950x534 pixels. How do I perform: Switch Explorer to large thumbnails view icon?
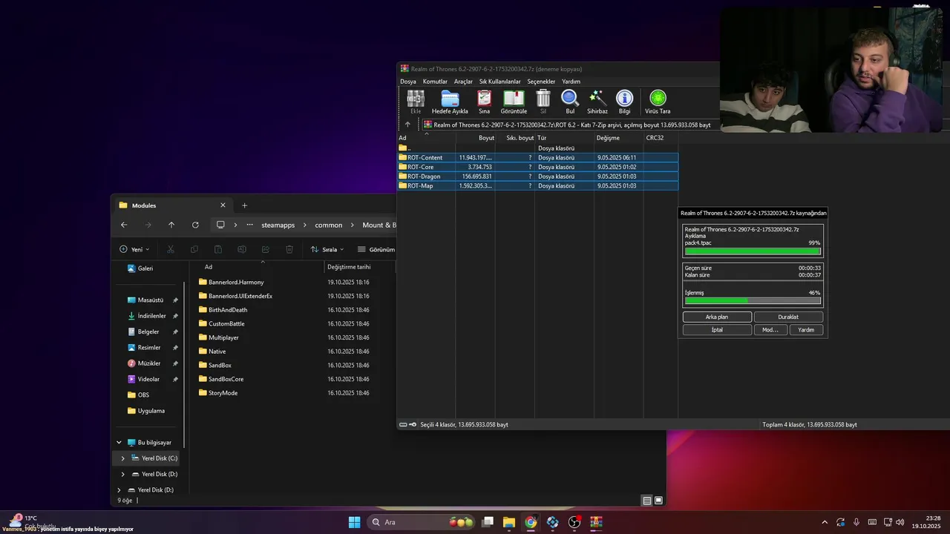point(658,501)
